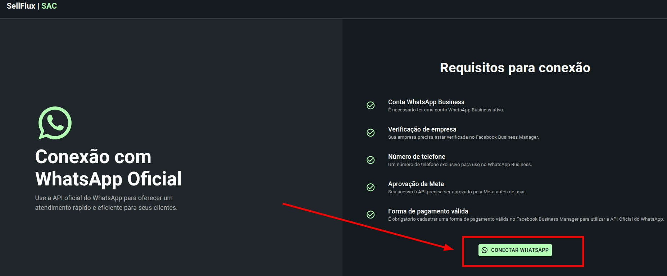Click the 'Use a API oficial do WhatsApp' subtitle
This screenshot has height=276, width=667.
[x=106, y=203]
